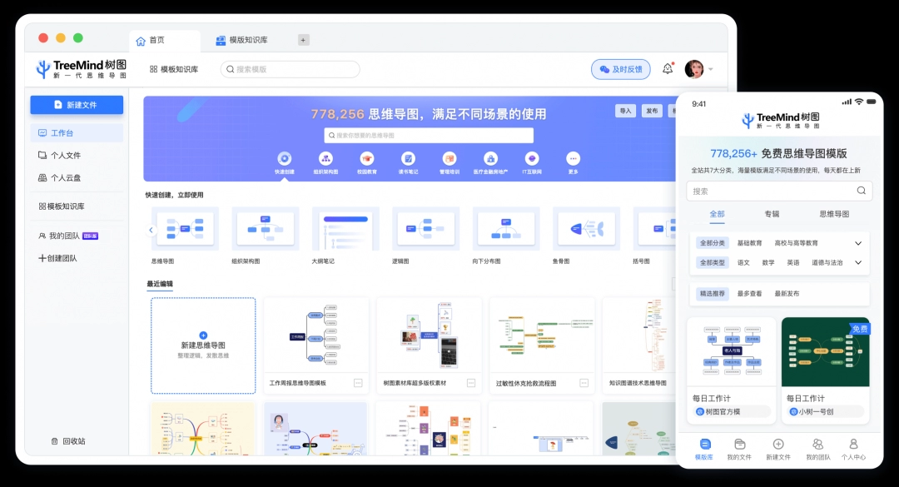Open the 及时反馈 feedback button
Image resolution: width=899 pixels, height=487 pixels.
click(621, 69)
